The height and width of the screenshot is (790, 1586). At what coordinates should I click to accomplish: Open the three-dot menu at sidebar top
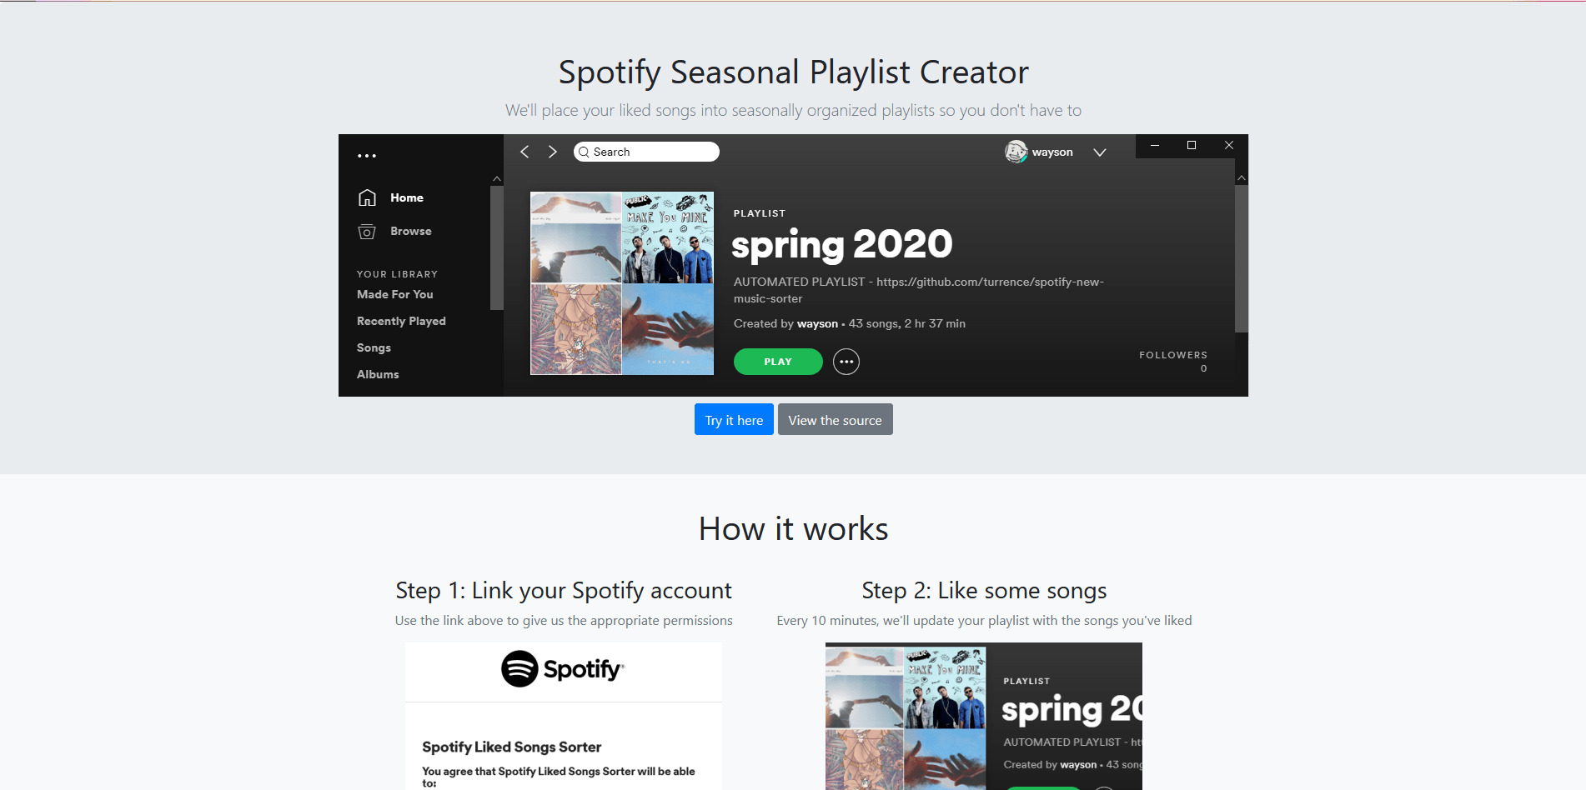tap(367, 156)
